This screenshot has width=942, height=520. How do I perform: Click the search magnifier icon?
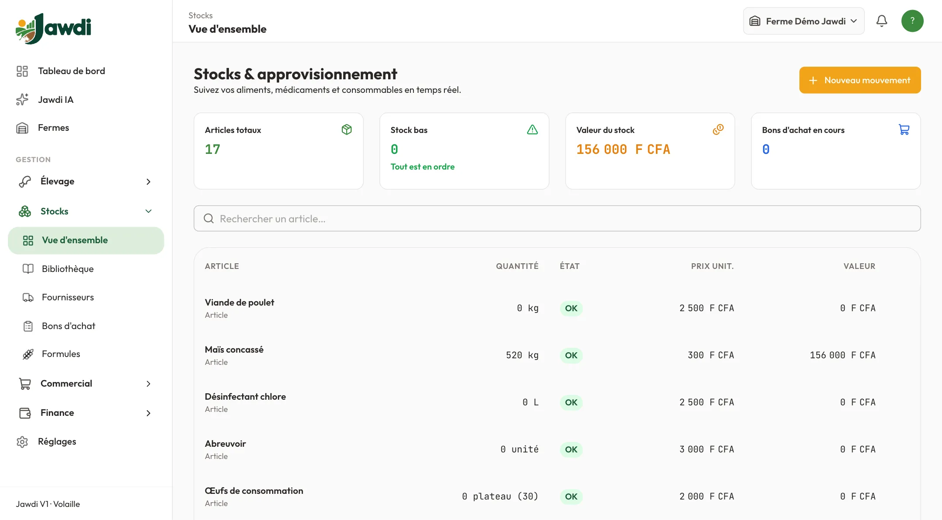[209, 218]
